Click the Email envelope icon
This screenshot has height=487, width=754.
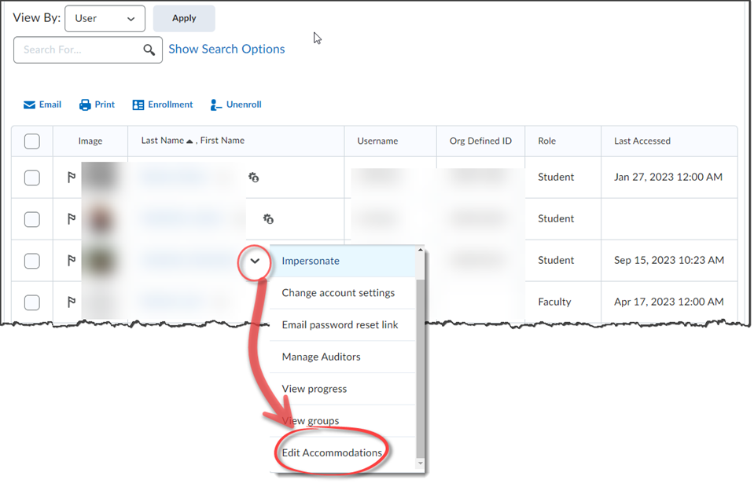(30, 104)
